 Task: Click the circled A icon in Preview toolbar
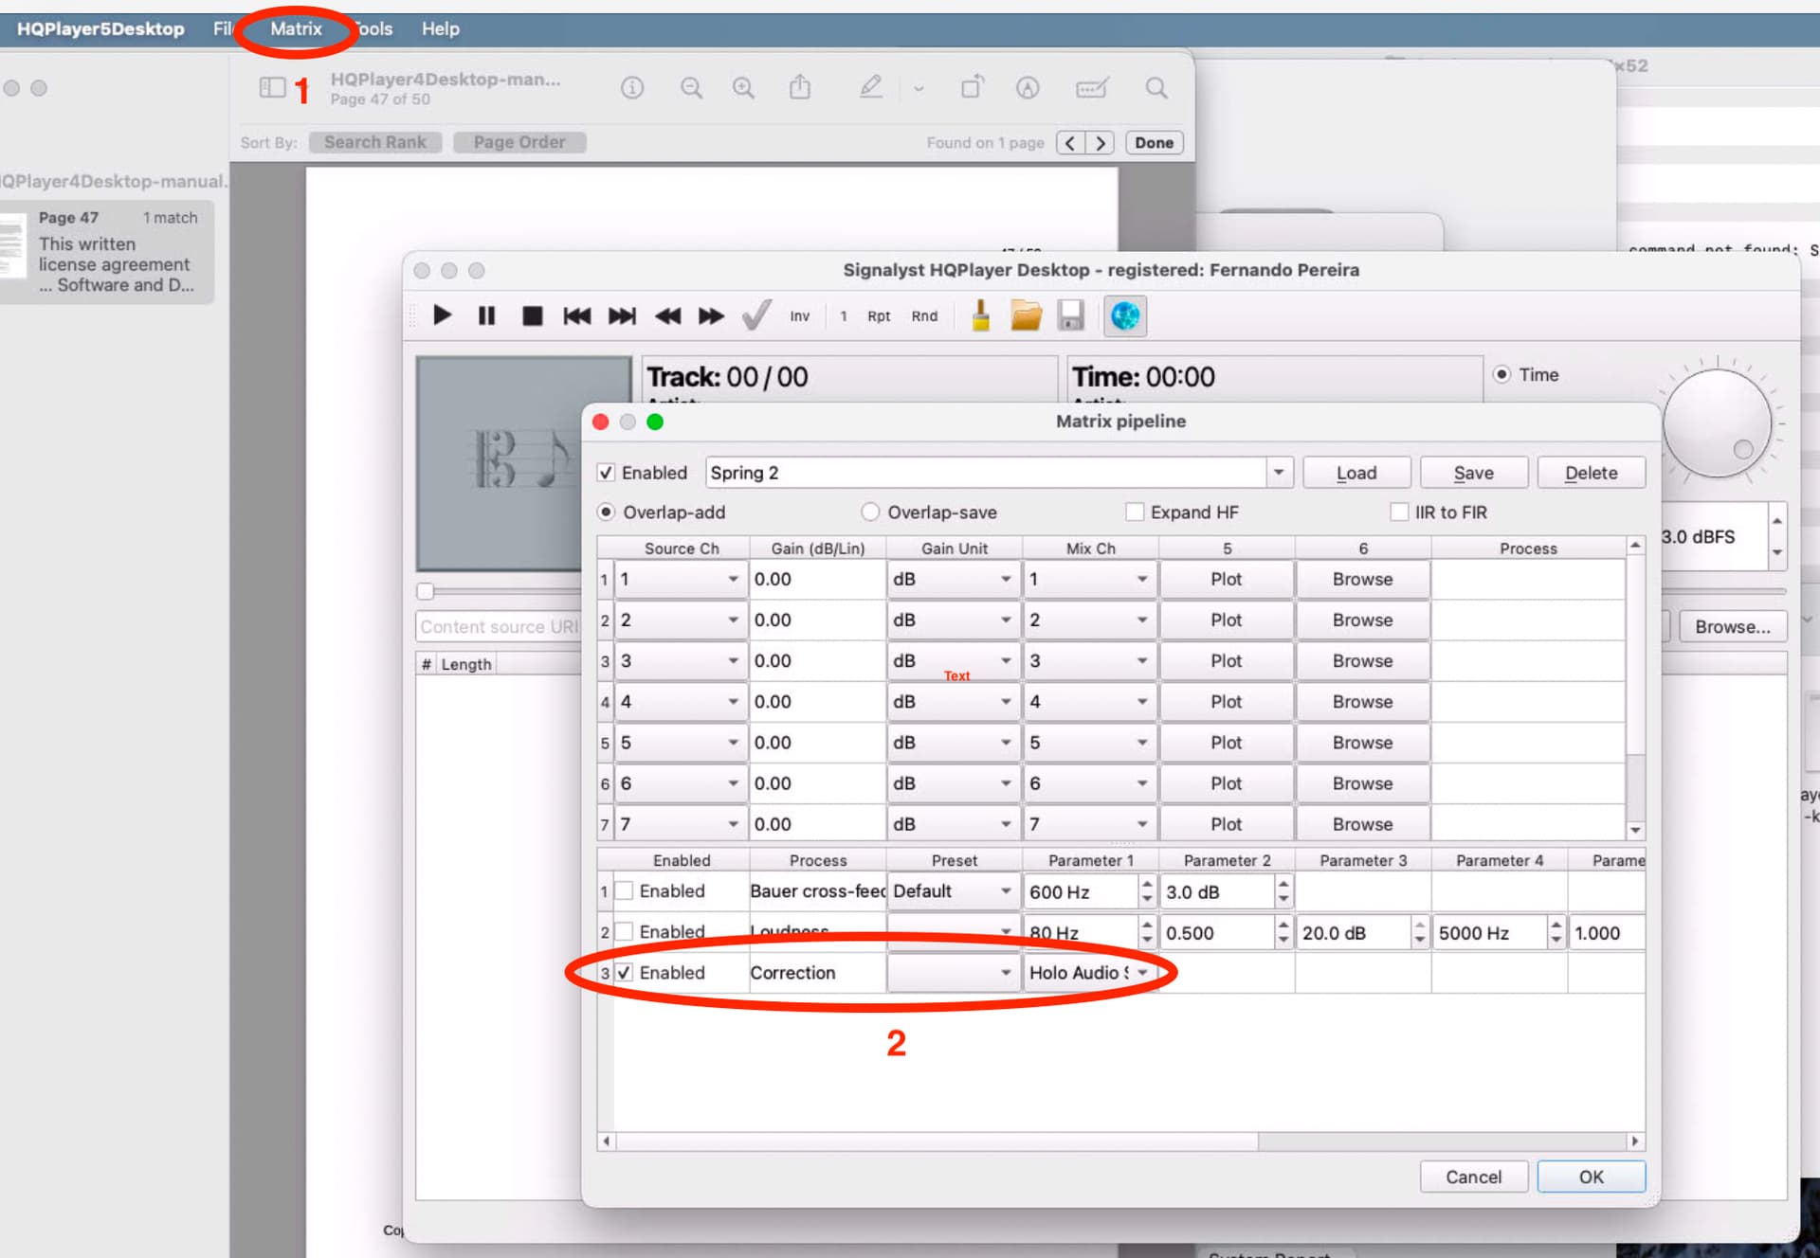tap(1028, 88)
